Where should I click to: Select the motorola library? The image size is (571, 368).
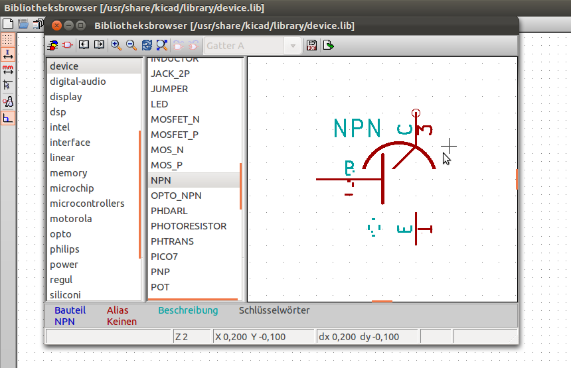coord(94,219)
